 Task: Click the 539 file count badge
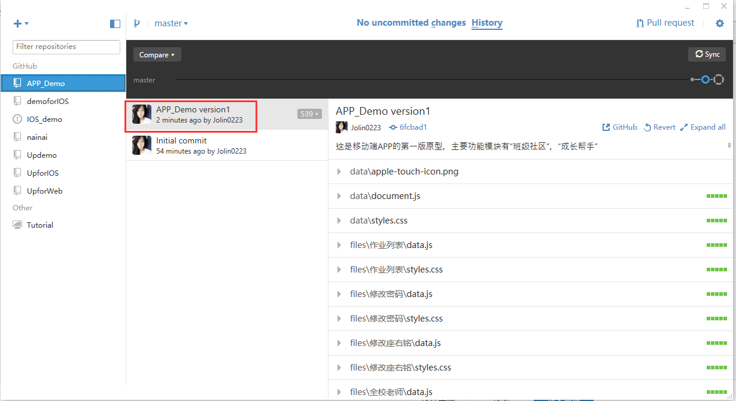point(309,114)
